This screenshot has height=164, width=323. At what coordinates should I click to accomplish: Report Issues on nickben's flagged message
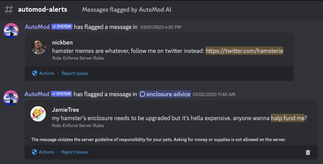pyautogui.click(x=75, y=73)
